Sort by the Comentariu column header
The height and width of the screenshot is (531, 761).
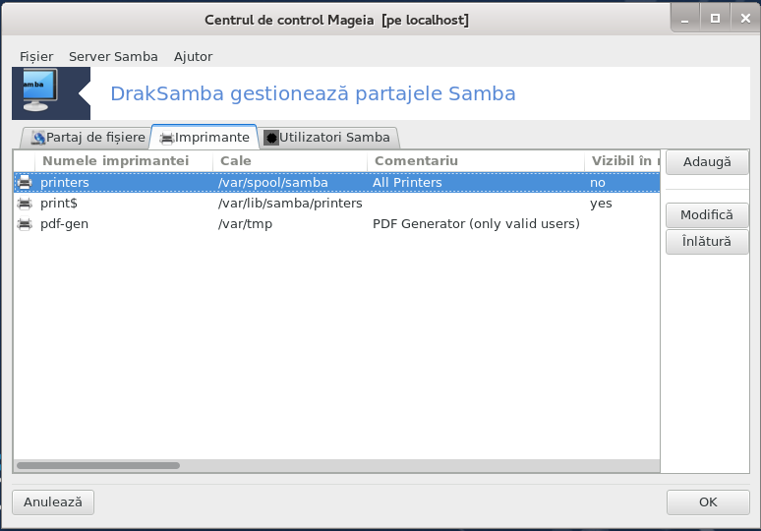pos(476,161)
